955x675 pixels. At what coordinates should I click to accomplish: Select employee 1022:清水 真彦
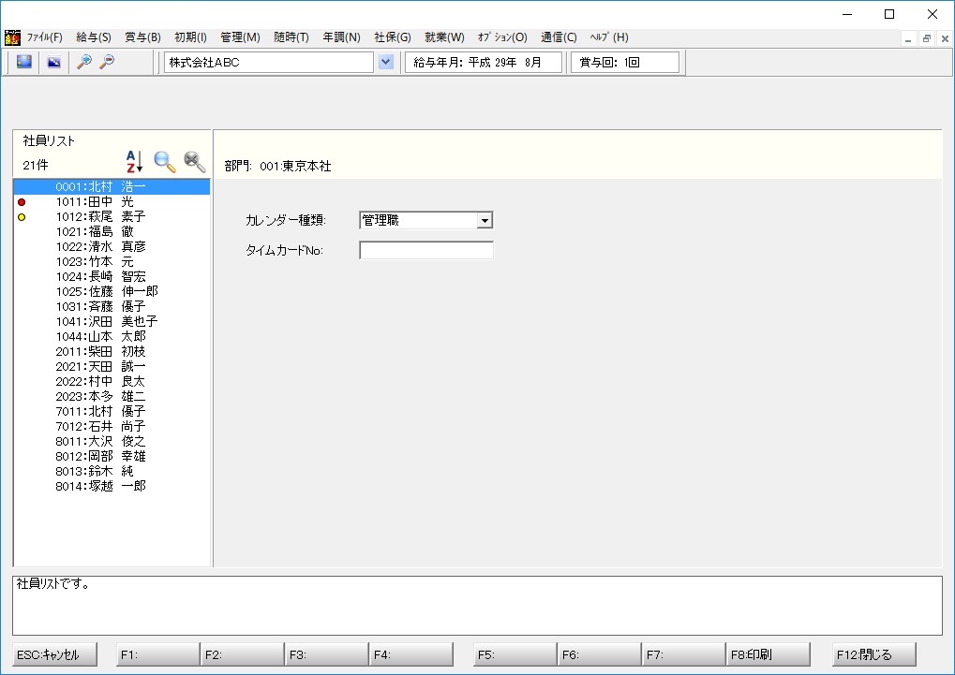click(x=112, y=246)
